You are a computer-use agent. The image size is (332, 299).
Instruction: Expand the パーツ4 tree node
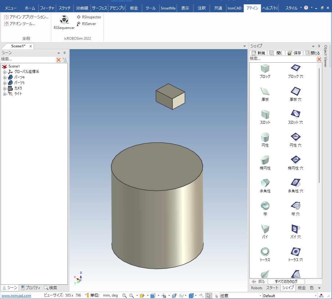coord(5,78)
